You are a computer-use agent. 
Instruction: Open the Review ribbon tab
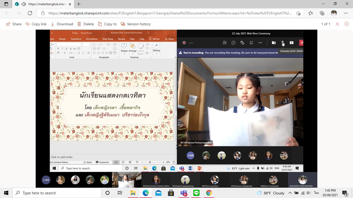[x=121, y=39]
